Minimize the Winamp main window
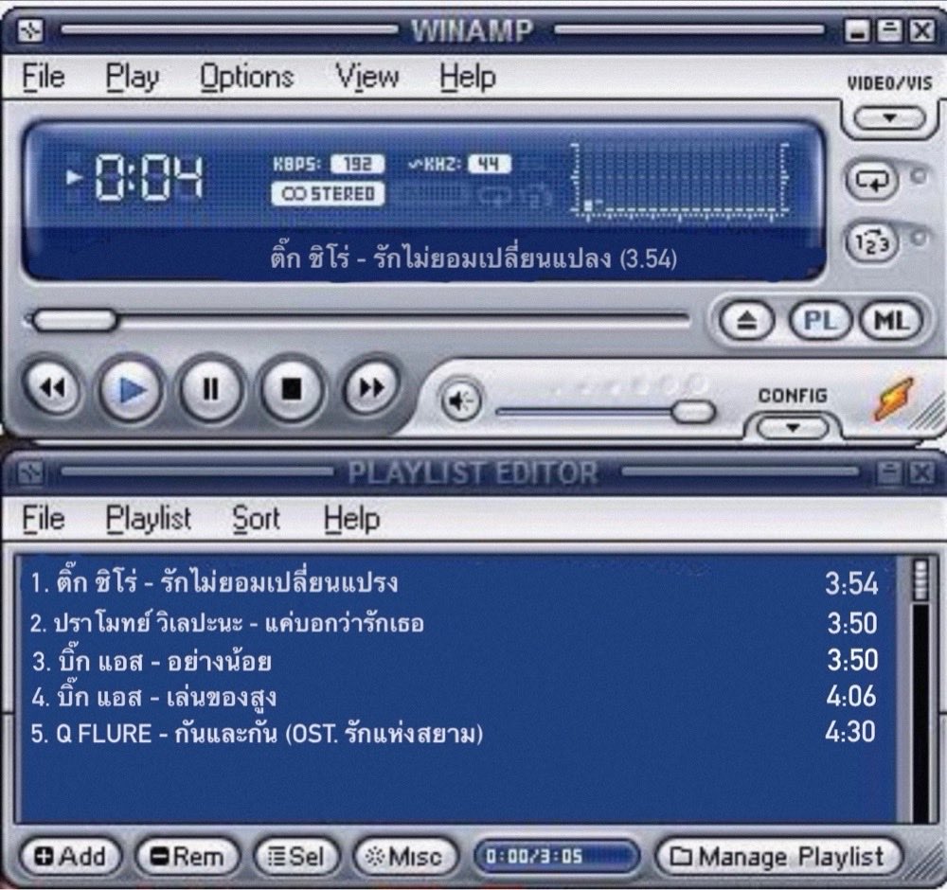The height and width of the screenshot is (890, 947). click(x=856, y=30)
